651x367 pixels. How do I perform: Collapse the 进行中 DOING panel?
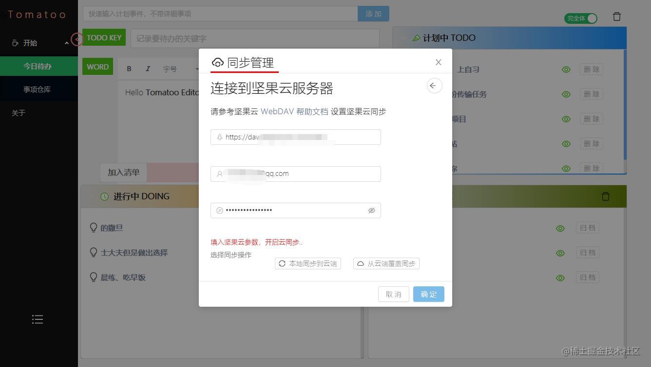point(91,196)
